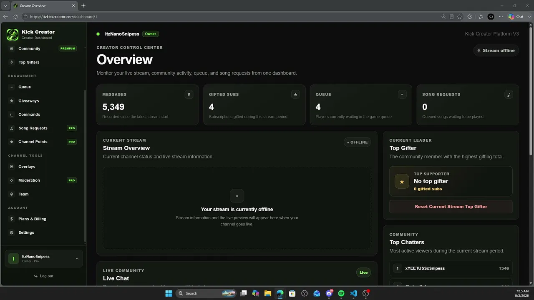The image size is (534, 300).
Task: Click the Plans & Billing dollar icon
Action: pyautogui.click(x=12, y=219)
